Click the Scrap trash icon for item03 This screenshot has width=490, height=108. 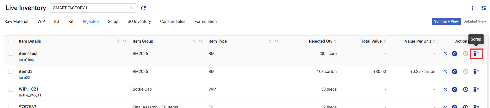tap(476, 72)
